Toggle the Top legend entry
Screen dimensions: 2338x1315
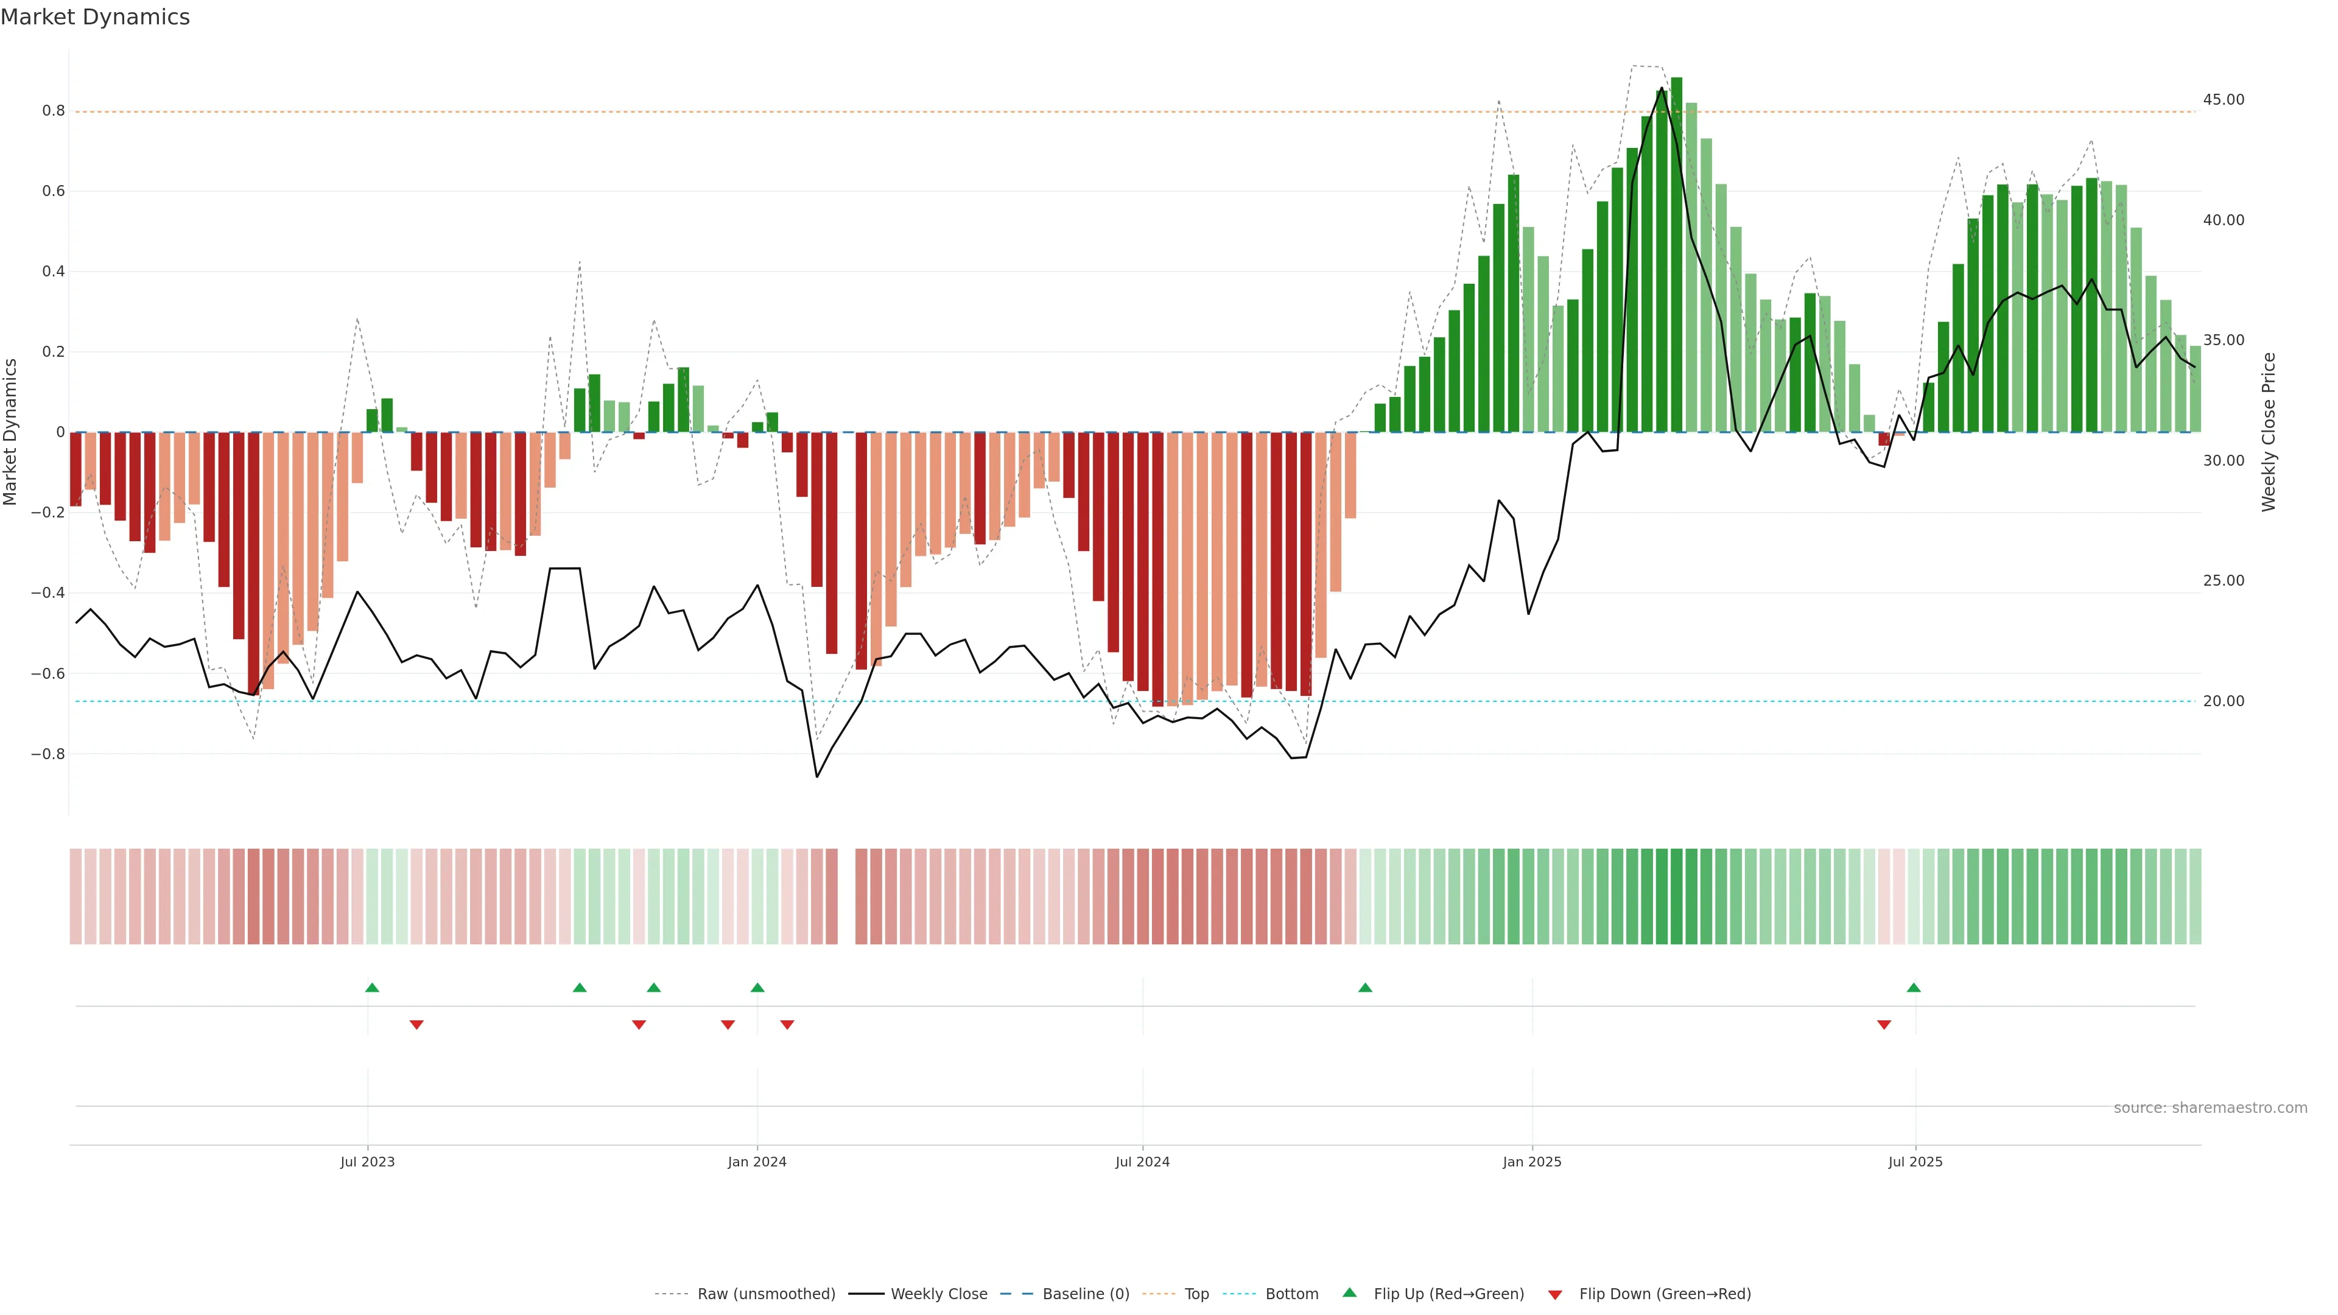click(1196, 1294)
